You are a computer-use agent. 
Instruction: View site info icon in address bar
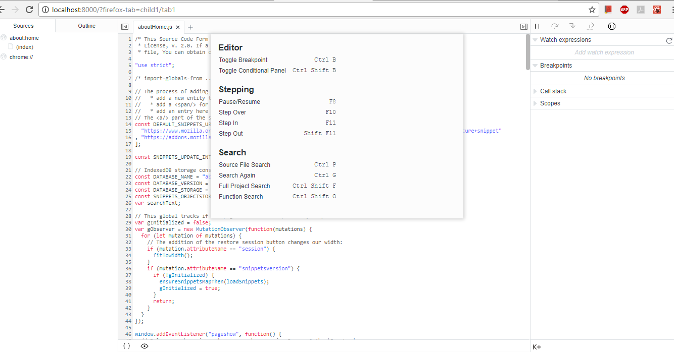tap(45, 10)
